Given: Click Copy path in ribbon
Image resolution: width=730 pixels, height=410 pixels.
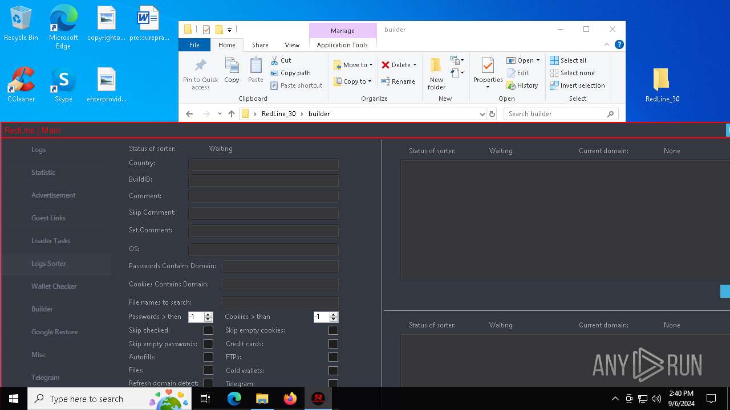Looking at the screenshot, I should [x=291, y=73].
